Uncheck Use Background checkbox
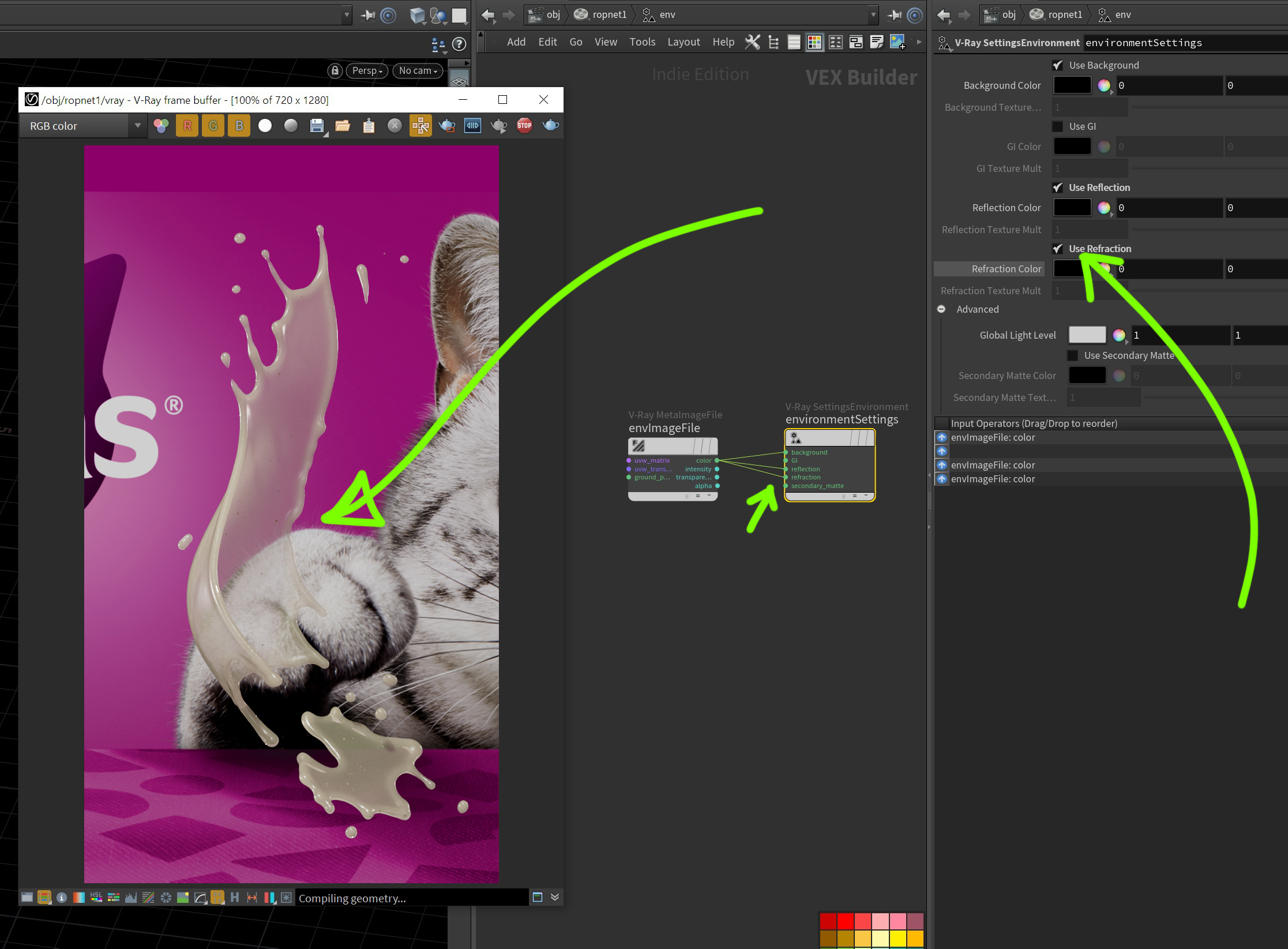Image resolution: width=1288 pixels, height=949 pixels. click(x=1057, y=65)
